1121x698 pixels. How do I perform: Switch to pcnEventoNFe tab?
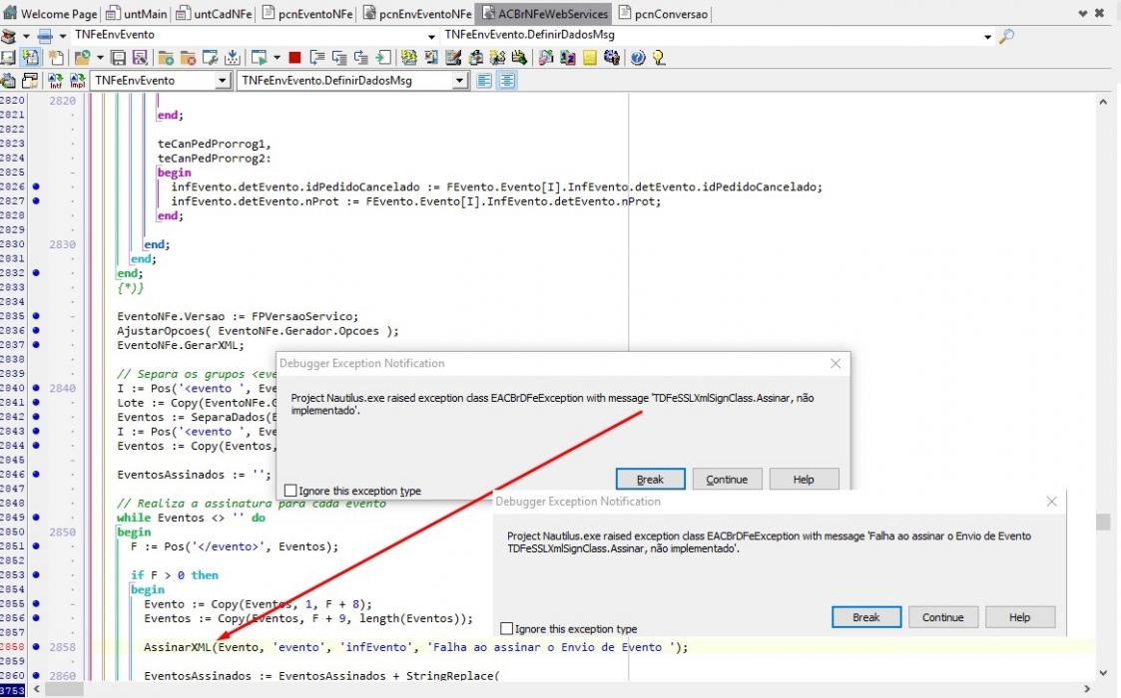(307, 14)
